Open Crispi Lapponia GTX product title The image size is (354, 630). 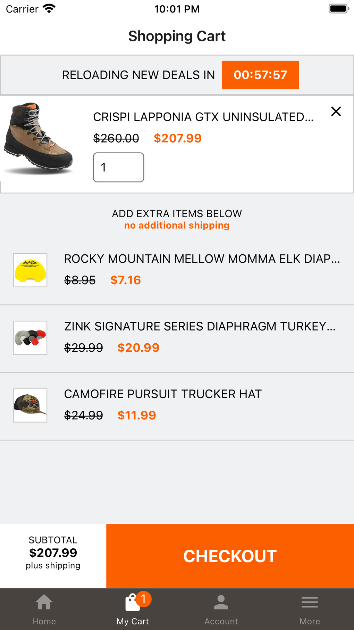pos(203,117)
